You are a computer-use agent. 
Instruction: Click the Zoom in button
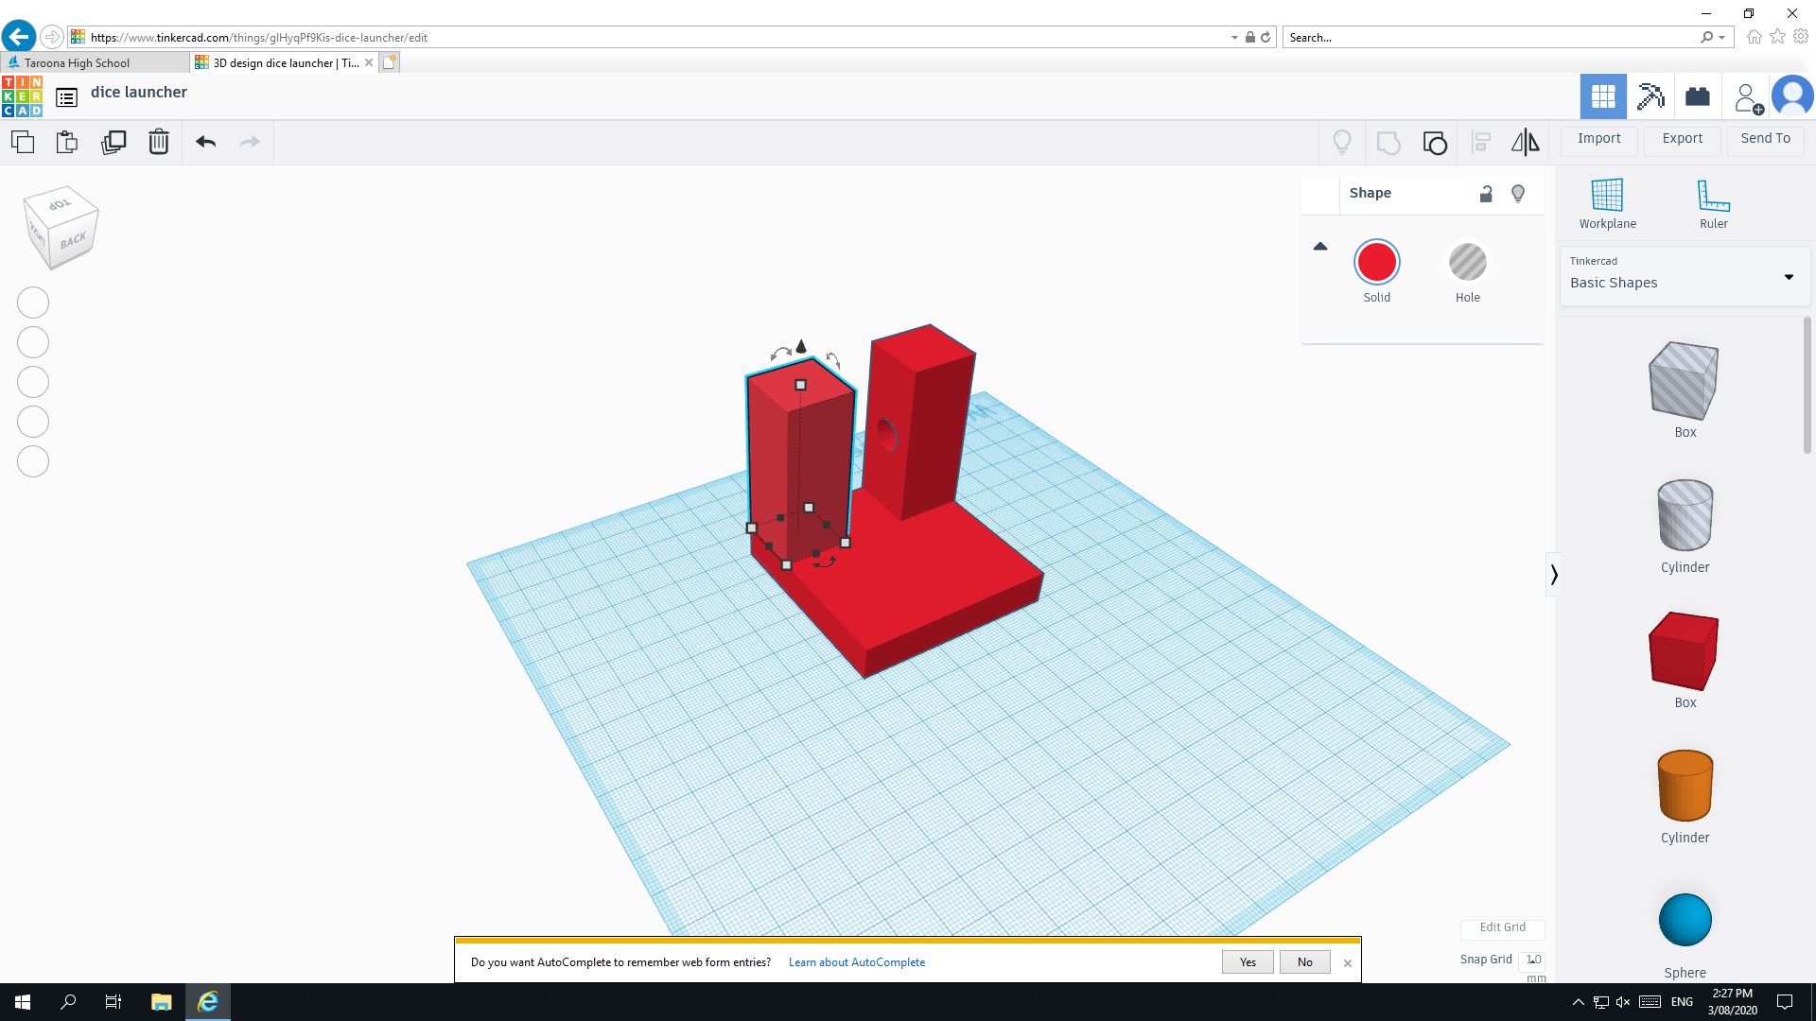click(33, 382)
